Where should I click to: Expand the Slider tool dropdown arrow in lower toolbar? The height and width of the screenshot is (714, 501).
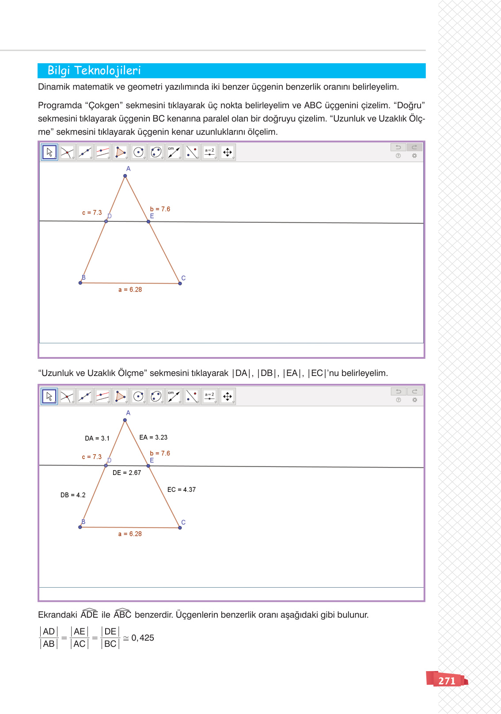tap(216, 402)
